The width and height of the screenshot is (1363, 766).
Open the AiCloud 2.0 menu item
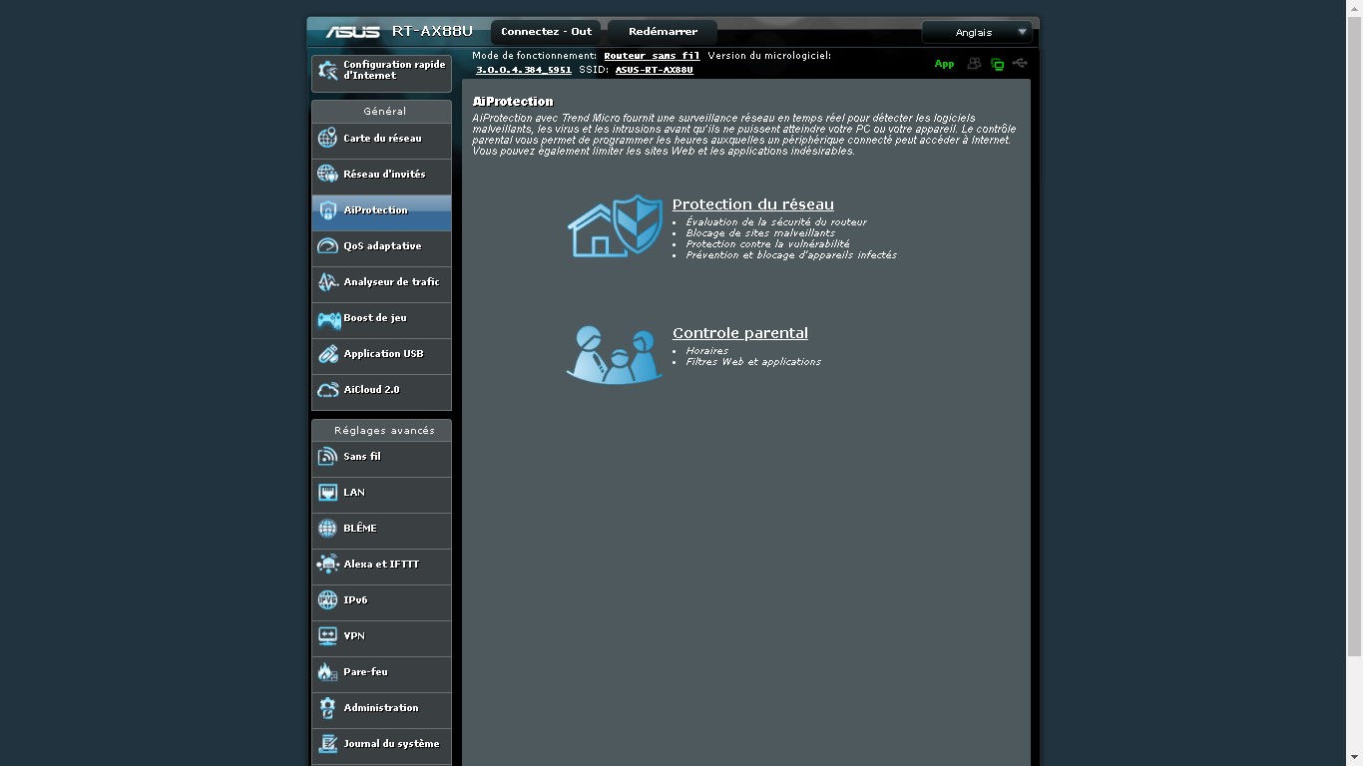click(381, 390)
